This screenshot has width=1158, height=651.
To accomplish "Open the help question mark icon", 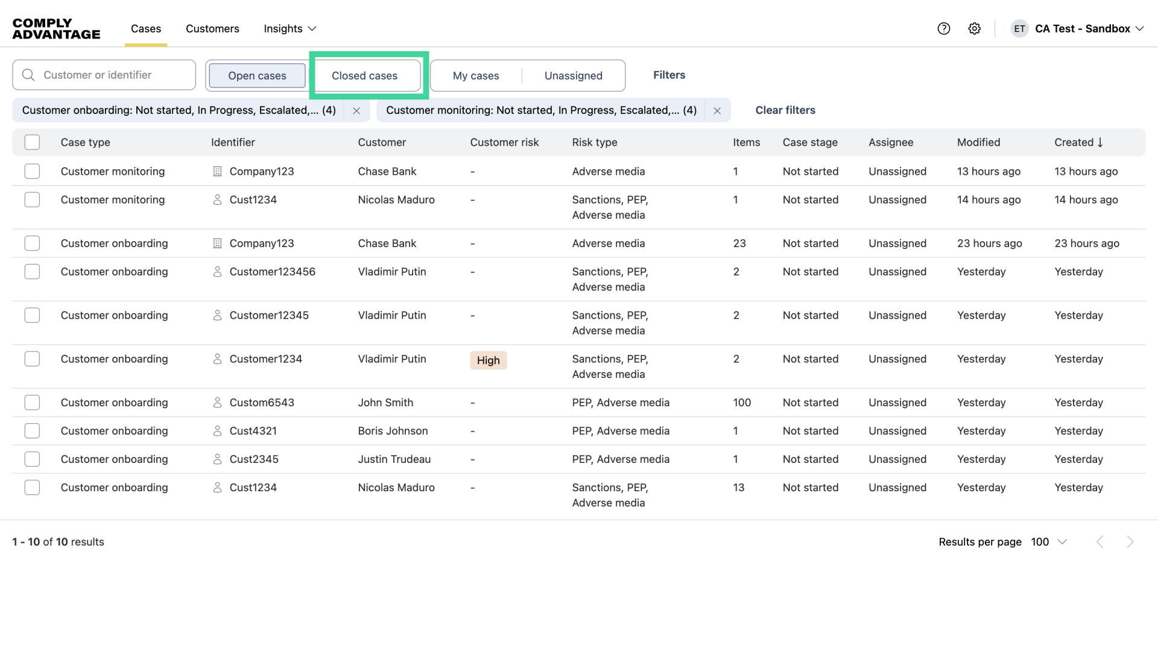I will pyautogui.click(x=944, y=28).
